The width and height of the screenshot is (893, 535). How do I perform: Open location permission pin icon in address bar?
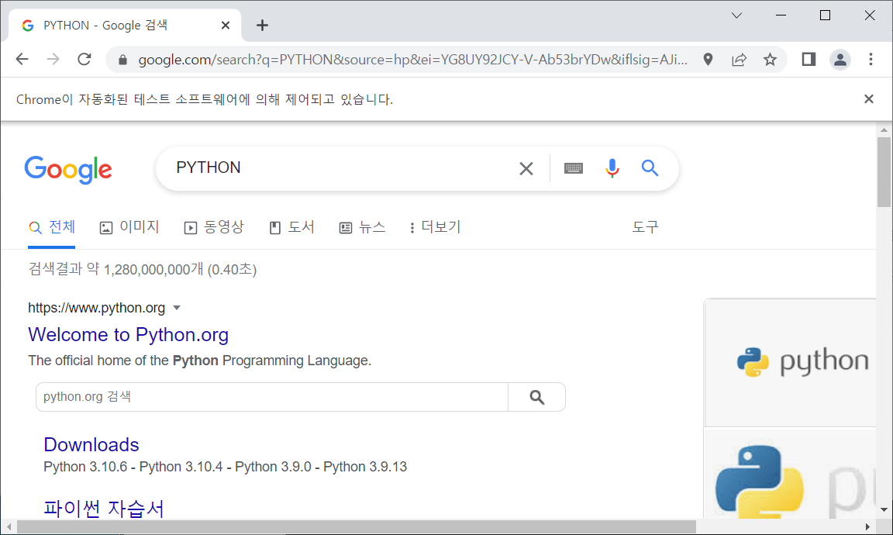pyautogui.click(x=708, y=59)
